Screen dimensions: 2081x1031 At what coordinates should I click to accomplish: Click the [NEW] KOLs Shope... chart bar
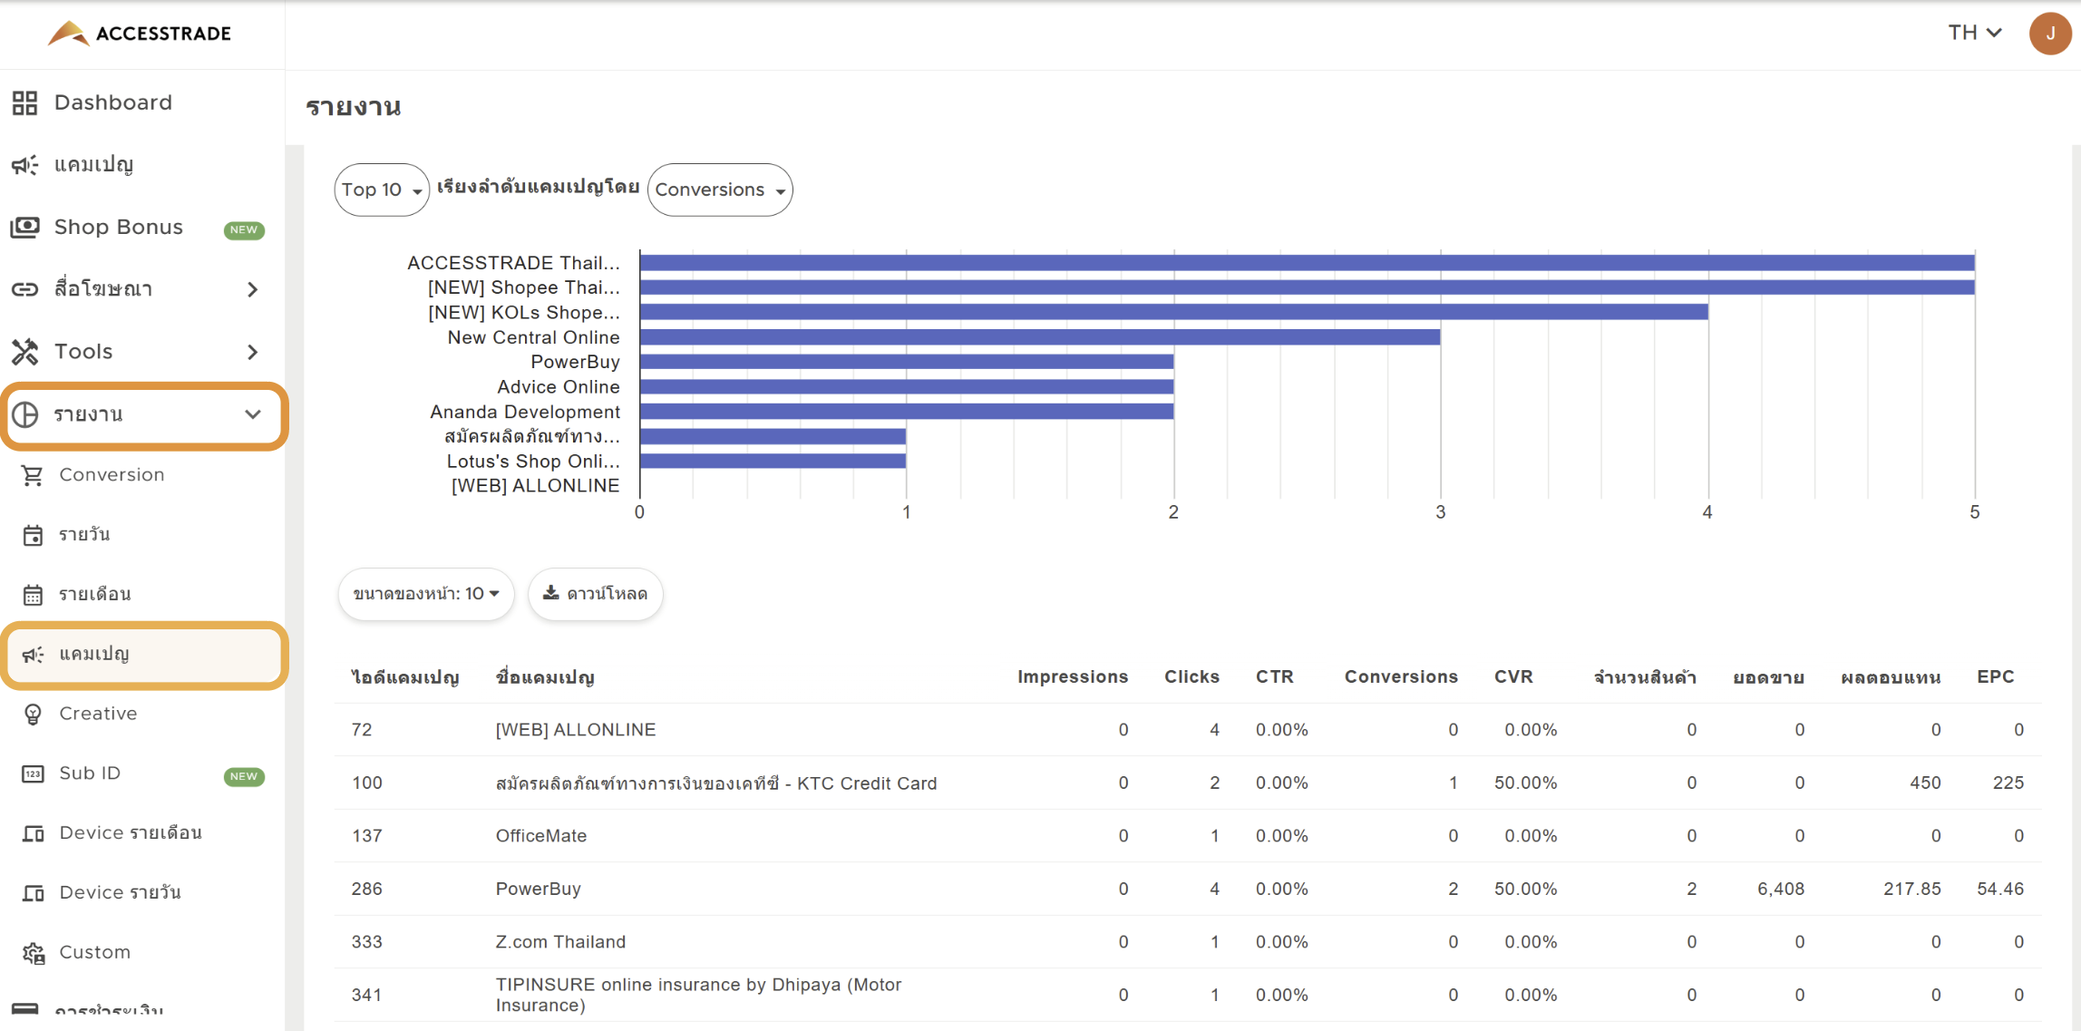click(1173, 312)
